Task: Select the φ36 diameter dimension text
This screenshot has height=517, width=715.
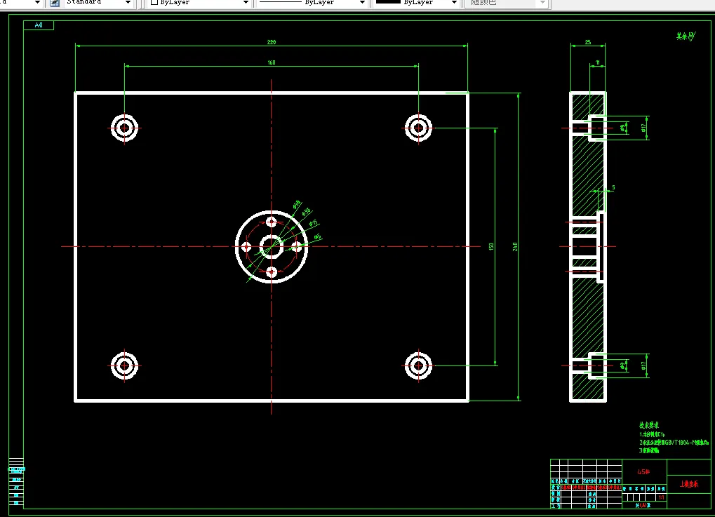Action: (306, 212)
